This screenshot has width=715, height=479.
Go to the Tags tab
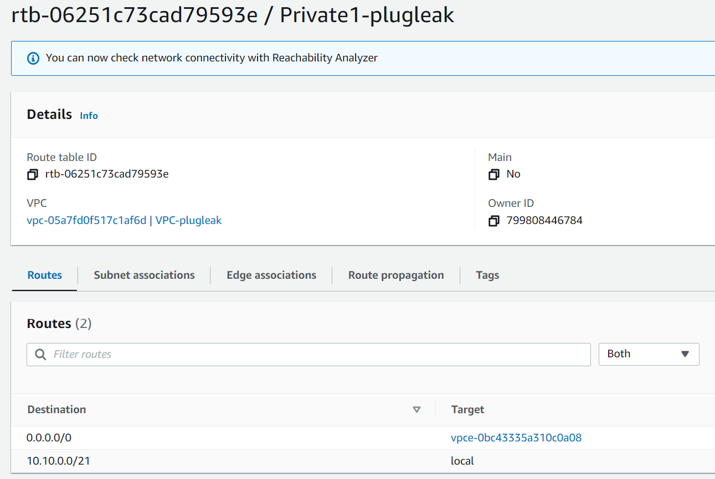point(487,275)
